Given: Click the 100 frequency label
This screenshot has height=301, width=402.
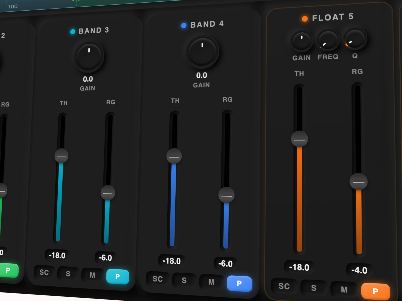Looking at the screenshot, I should pyautogui.click(x=13, y=7).
